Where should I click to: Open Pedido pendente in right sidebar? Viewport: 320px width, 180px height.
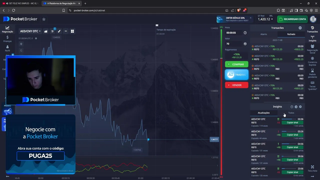[x=312, y=74]
